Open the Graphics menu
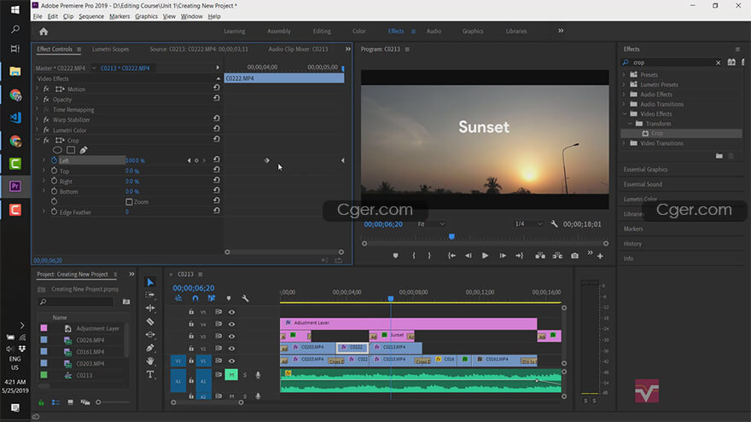Viewport: 751px width, 422px height. (146, 16)
